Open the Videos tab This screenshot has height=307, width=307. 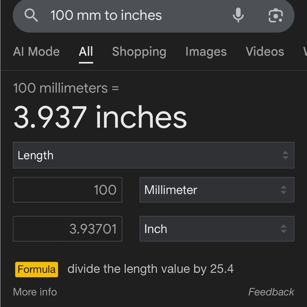[265, 52]
